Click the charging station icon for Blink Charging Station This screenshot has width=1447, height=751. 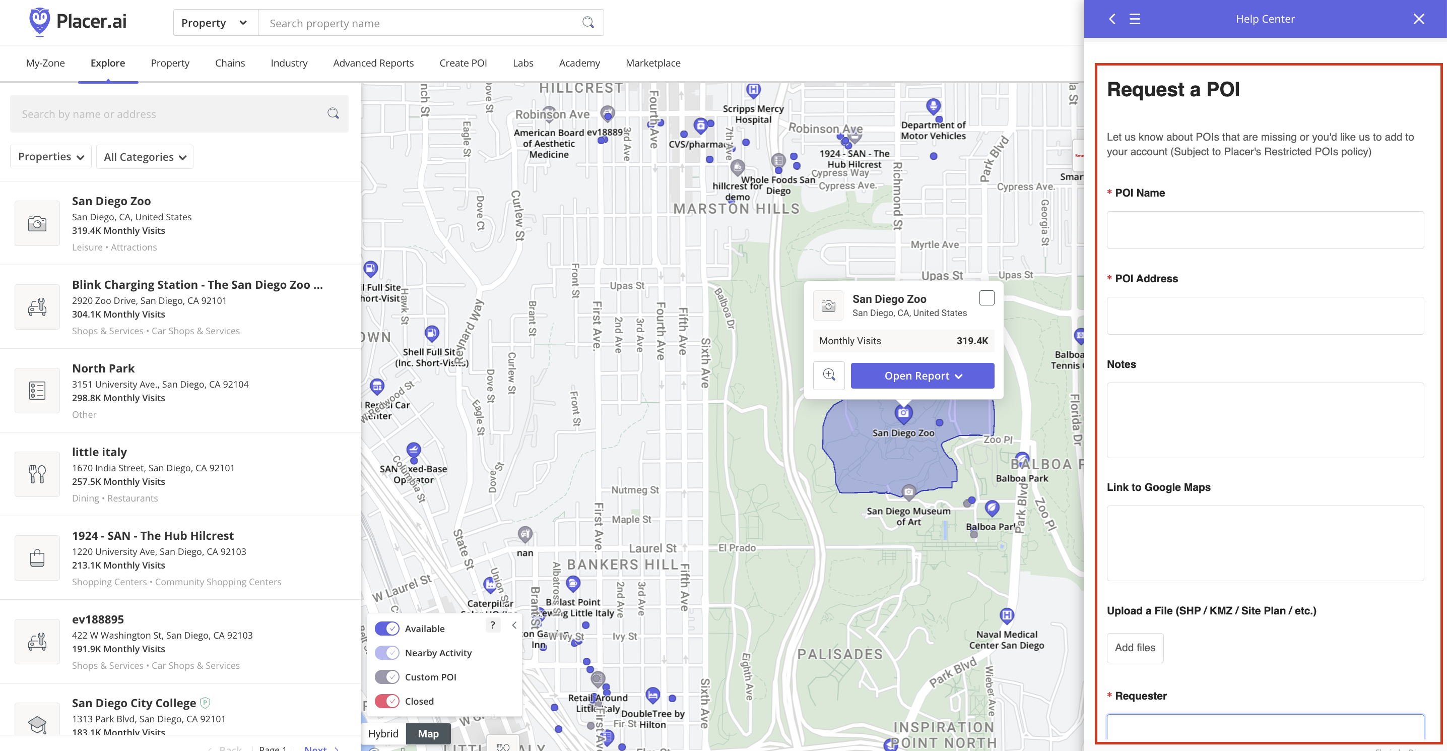click(37, 307)
